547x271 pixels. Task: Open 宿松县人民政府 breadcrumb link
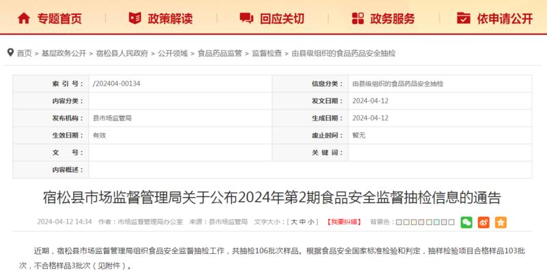click(x=122, y=53)
